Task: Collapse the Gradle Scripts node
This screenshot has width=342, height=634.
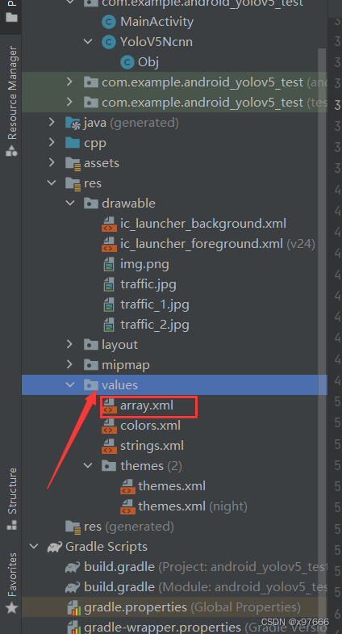Action: 34,547
